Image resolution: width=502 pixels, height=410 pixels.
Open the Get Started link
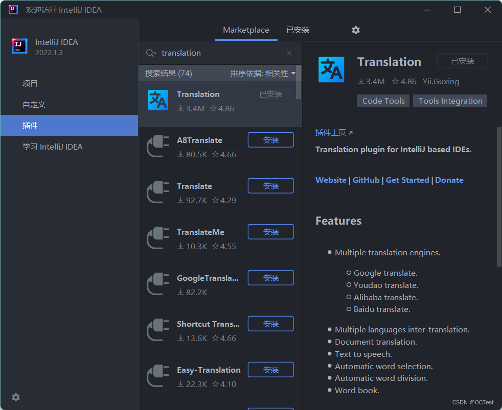[x=407, y=180]
